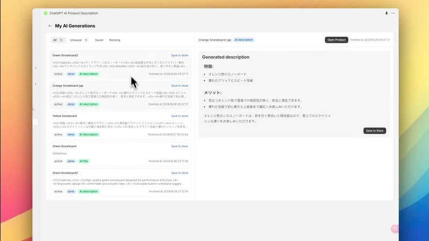This screenshot has height=241, width=429.
Task: Click the My AI Generations page title
Action: [x=75, y=26]
